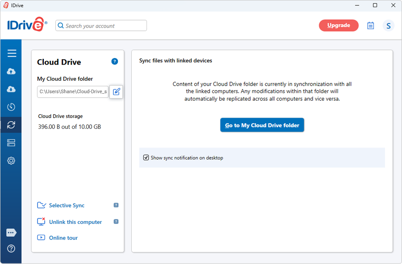Click Go to My Cloud Drive folder
This screenshot has height=264, width=402.
tap(262, 125)
